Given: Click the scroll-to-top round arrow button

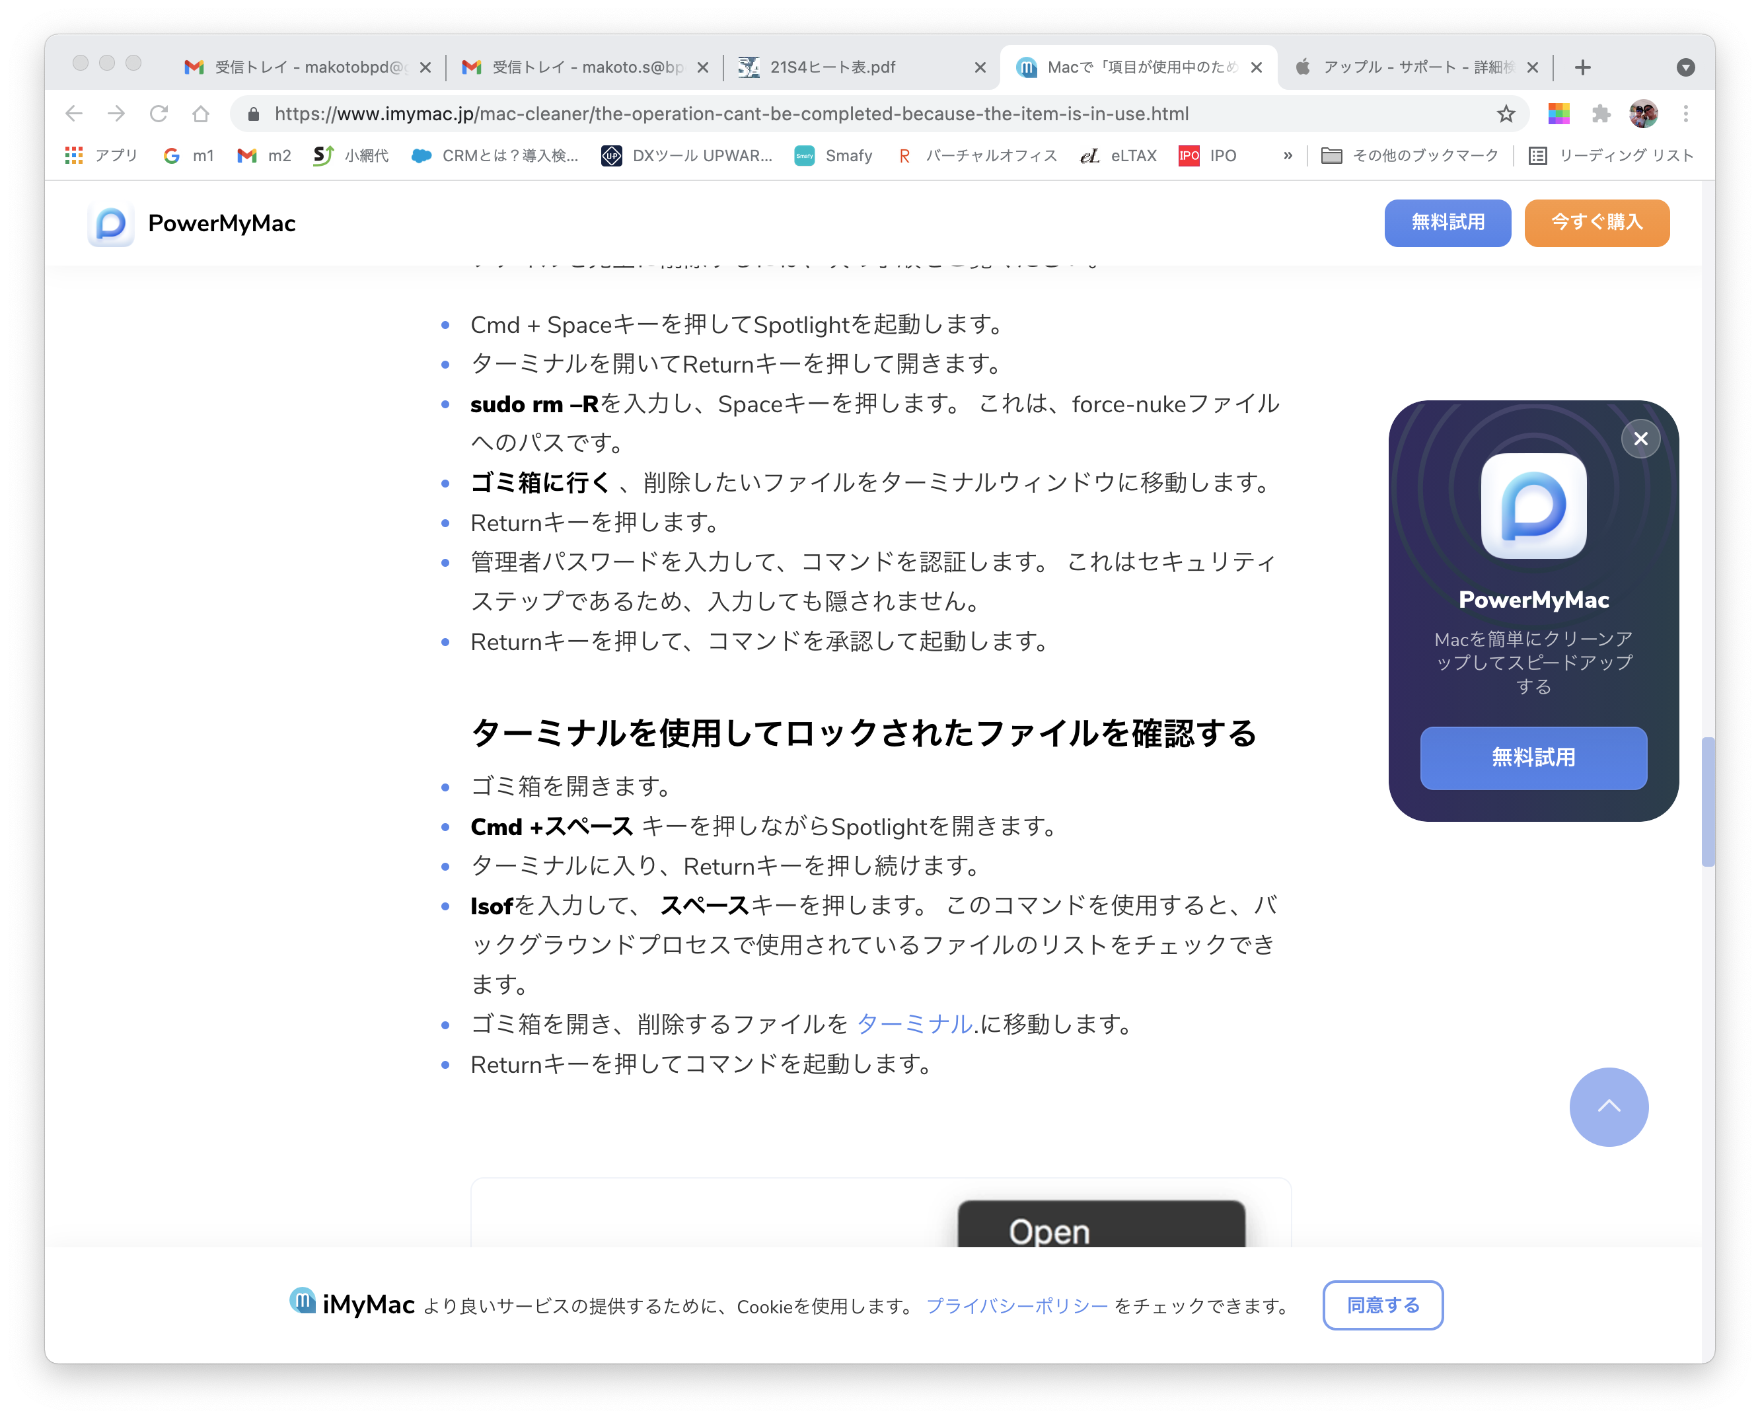Looking at the screenshot, I should (x=1608, y=1107).
